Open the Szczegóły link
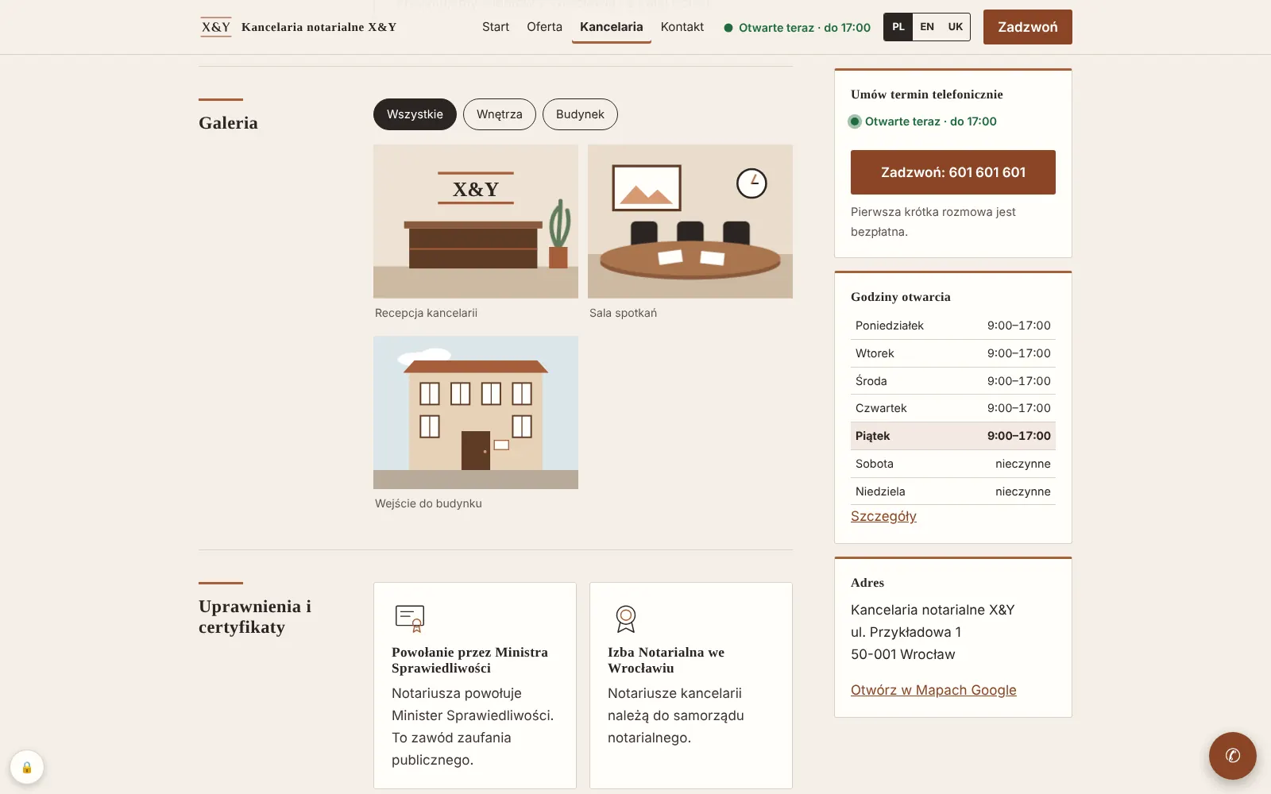Screen dimensions: 1271x794 [883, 516]
